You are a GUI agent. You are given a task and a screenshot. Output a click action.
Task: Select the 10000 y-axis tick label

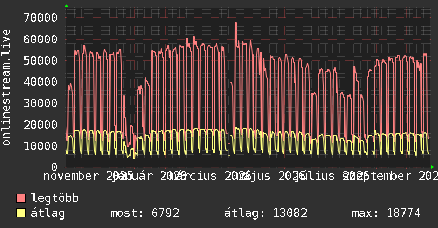coord(40,146)
